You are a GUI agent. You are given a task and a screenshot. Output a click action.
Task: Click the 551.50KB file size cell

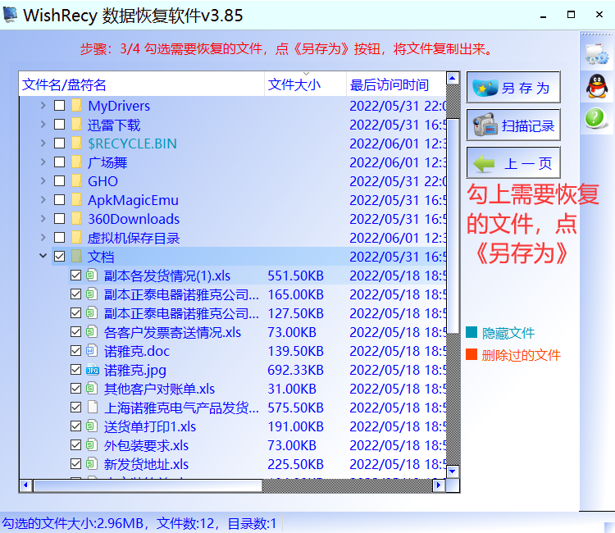(295, 276)
